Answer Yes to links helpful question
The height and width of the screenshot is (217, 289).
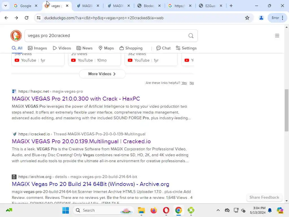coord(184,83)
